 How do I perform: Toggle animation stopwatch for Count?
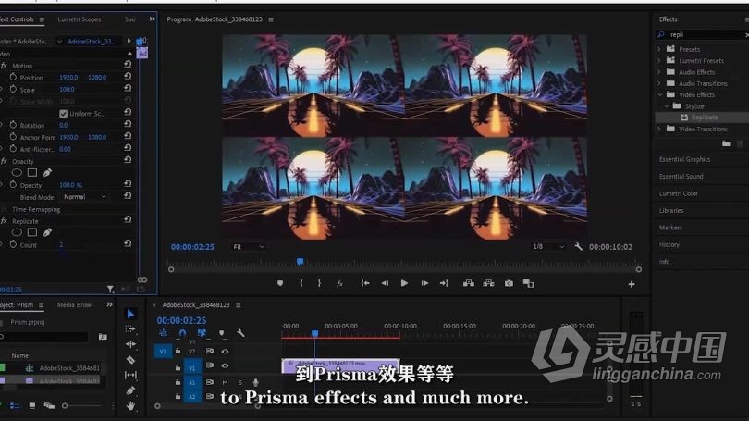13,244
